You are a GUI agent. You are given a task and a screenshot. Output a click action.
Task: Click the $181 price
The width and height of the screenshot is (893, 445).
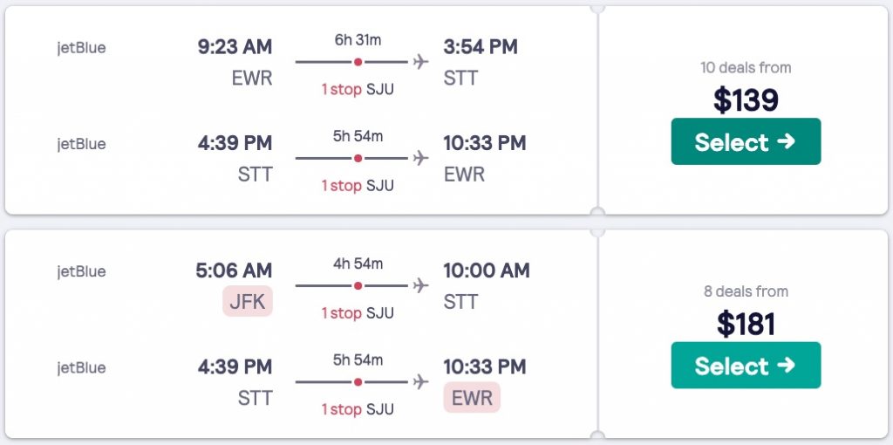coord(746,324)
